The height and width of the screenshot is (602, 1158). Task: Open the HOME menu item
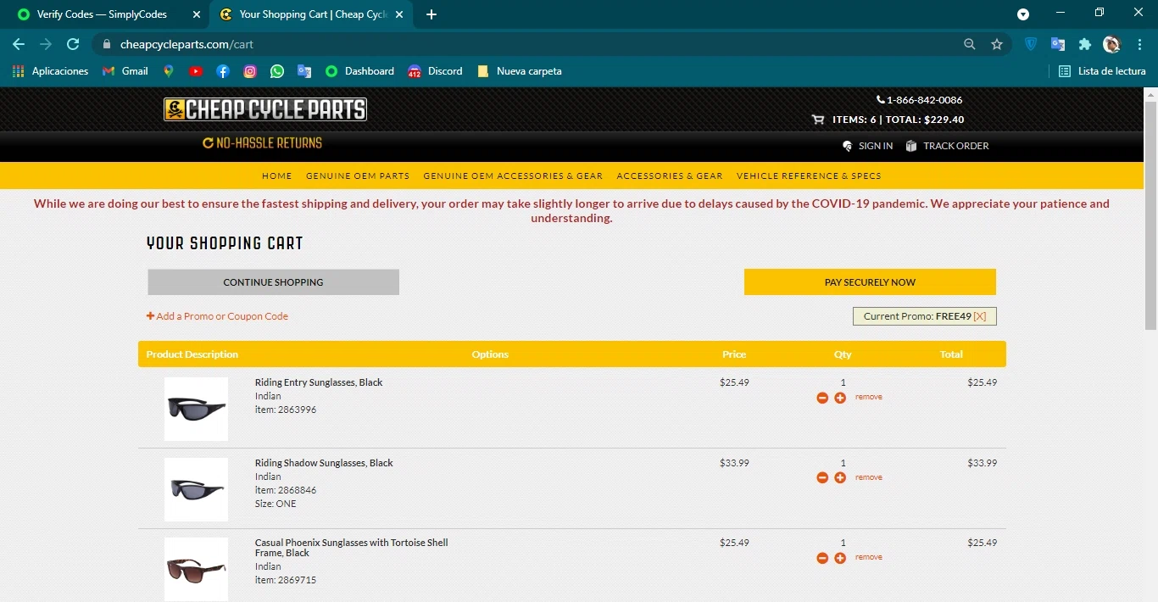277,176
